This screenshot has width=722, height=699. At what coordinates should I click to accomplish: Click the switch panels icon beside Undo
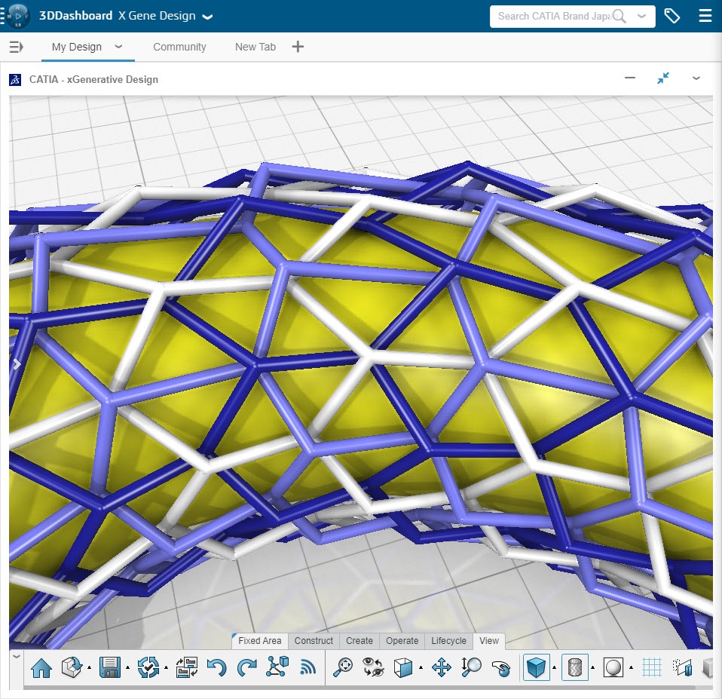pos(187,667)
